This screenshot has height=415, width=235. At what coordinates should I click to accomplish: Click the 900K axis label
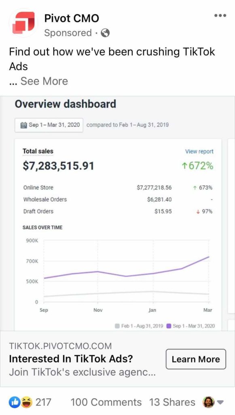pos(32,241)
